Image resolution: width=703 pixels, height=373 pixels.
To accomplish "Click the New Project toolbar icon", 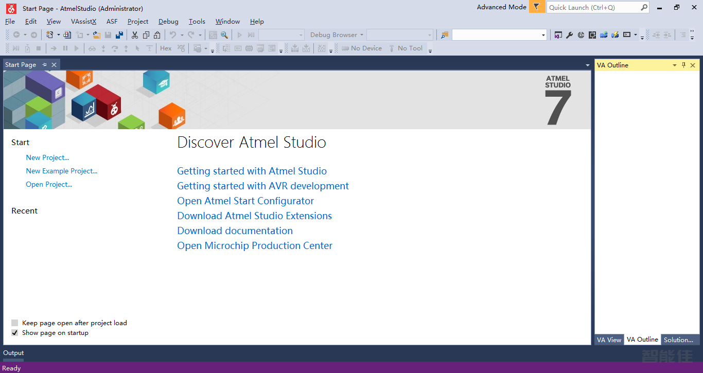I will [50, 35].
